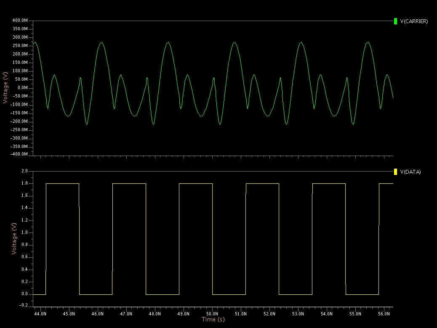Click the 1.8 data voltage axis label

point(24,183)
